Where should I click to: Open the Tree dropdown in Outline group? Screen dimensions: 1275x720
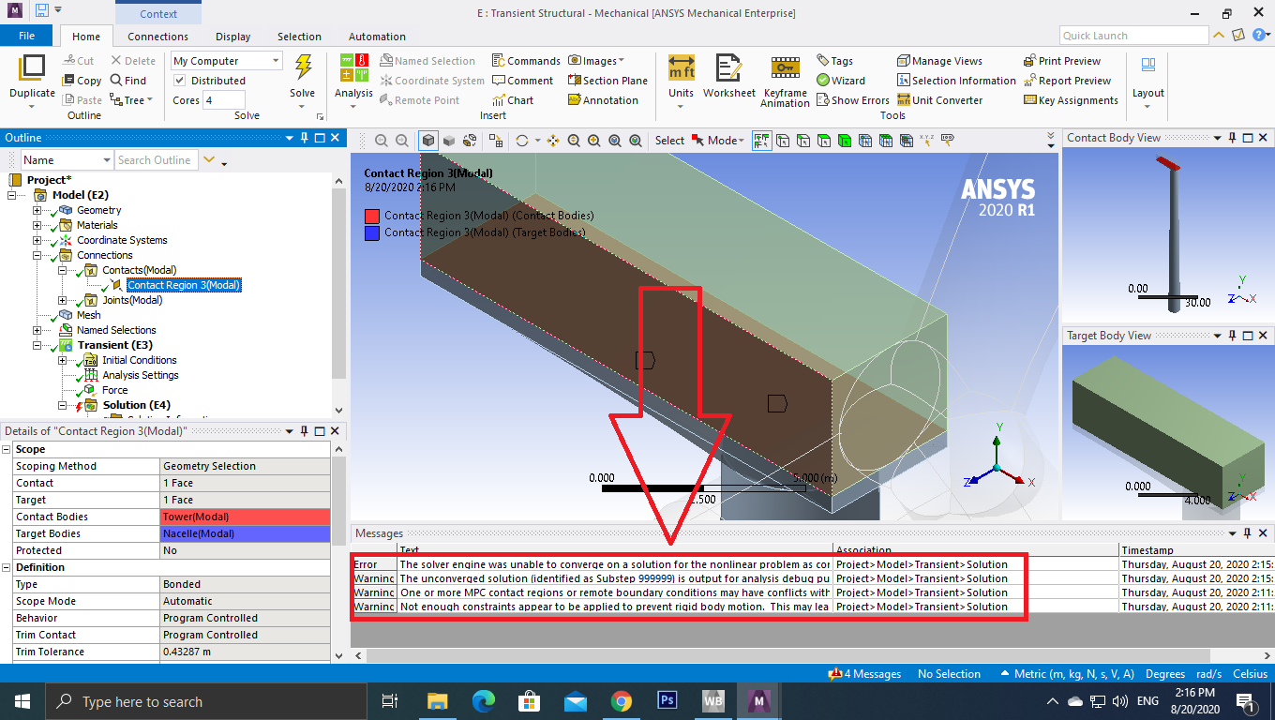[131, 100]
